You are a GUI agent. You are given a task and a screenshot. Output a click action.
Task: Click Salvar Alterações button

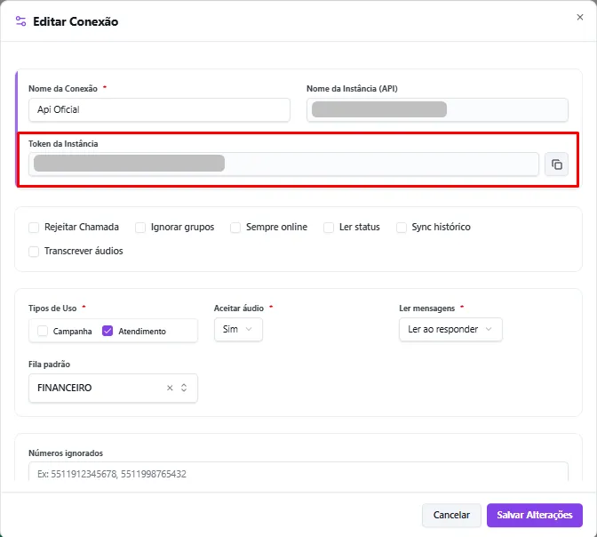click(535, 515)
